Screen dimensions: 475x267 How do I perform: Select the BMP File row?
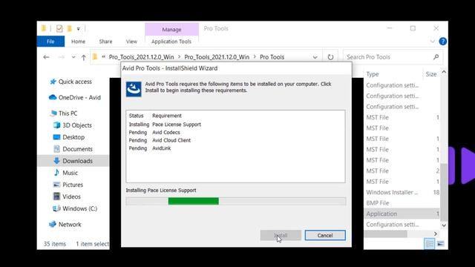[x=402, y=202]
